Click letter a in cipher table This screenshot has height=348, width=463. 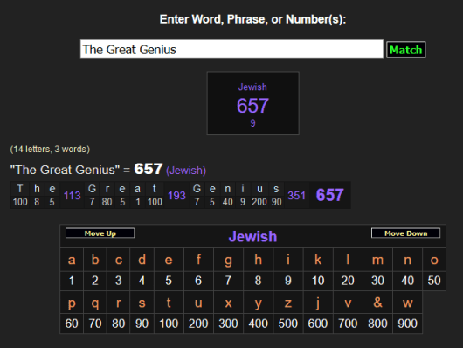point(72,260)
